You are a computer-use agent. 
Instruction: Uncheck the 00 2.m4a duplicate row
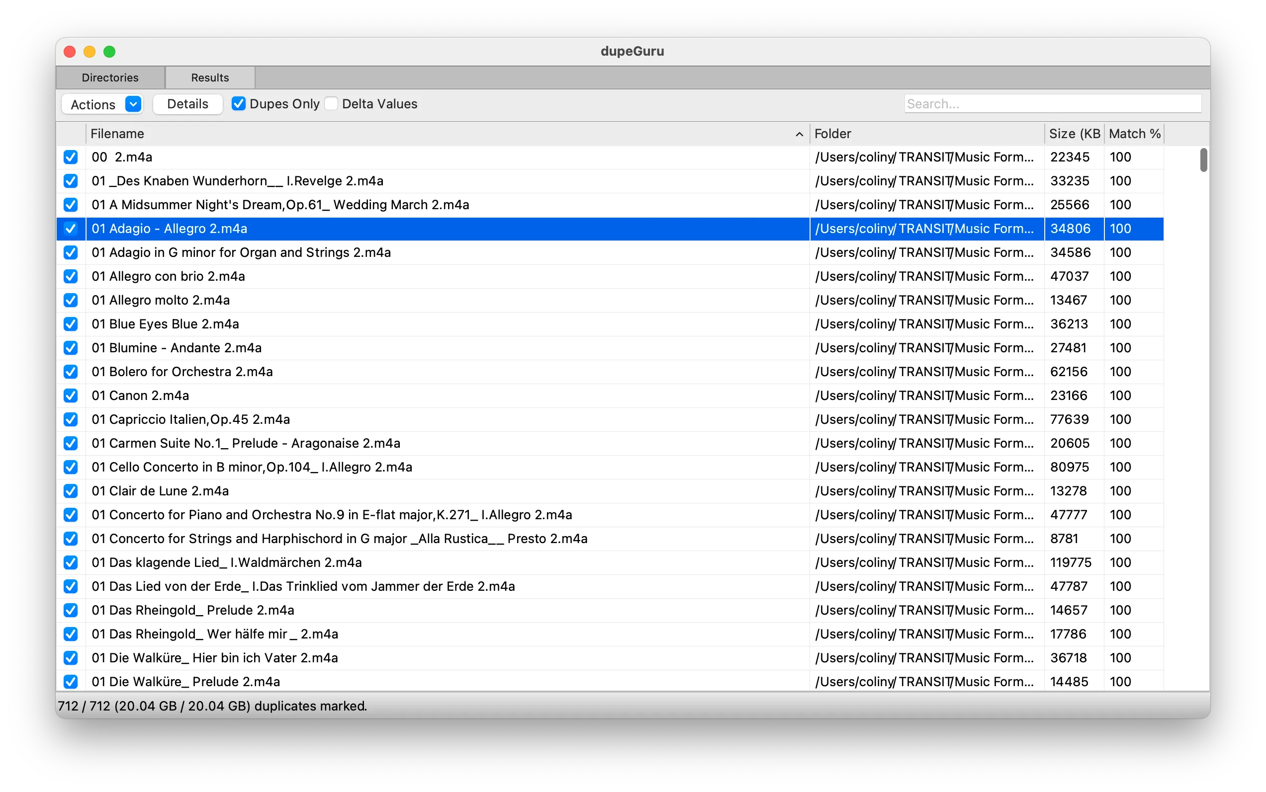pos(70,157)
